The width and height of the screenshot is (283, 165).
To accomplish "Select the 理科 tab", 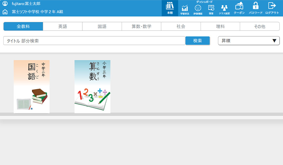I will click(220, 26).
